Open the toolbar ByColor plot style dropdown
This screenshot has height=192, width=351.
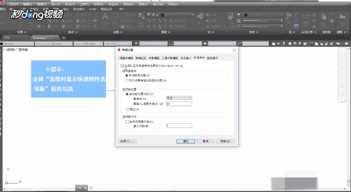point(118,44)
